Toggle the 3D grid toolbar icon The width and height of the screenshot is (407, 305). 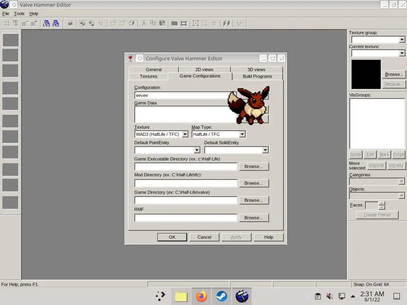(x=16, y=23)
